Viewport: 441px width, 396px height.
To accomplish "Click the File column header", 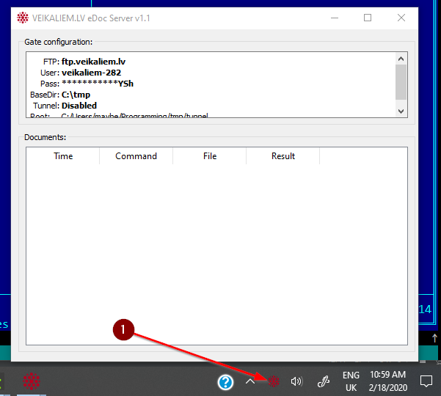I will [210, 156].
